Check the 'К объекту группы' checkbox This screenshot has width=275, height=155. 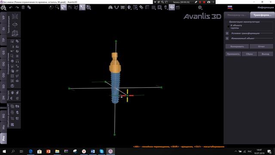pos(228,27)
